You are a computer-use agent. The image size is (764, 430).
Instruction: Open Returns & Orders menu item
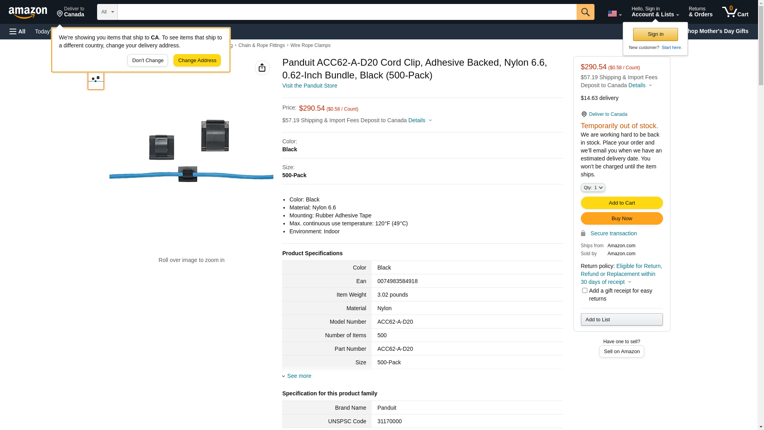(700, 12)
